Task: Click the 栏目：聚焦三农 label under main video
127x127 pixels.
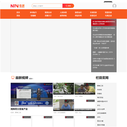Action: (16, 113)
